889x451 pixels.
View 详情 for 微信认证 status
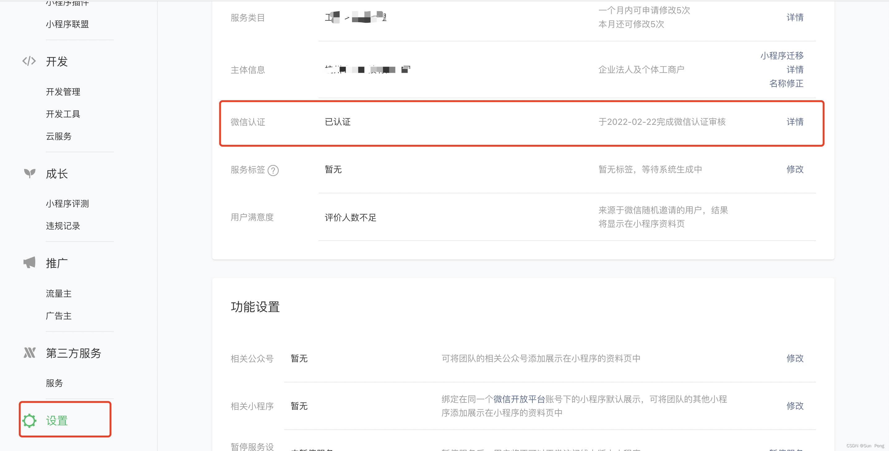795,121
